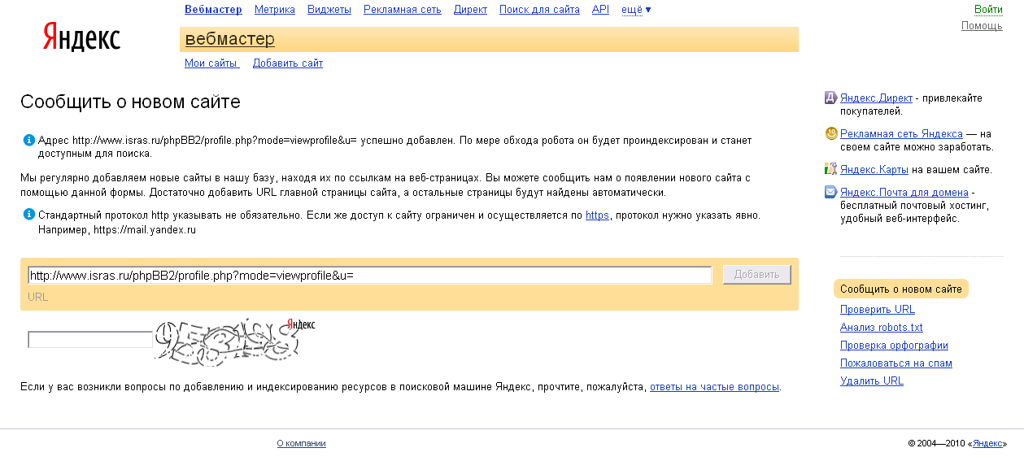The height and width of the screenshot is (474, 1024).
Task: Click the Войти login link
Action: pos(988,10)
